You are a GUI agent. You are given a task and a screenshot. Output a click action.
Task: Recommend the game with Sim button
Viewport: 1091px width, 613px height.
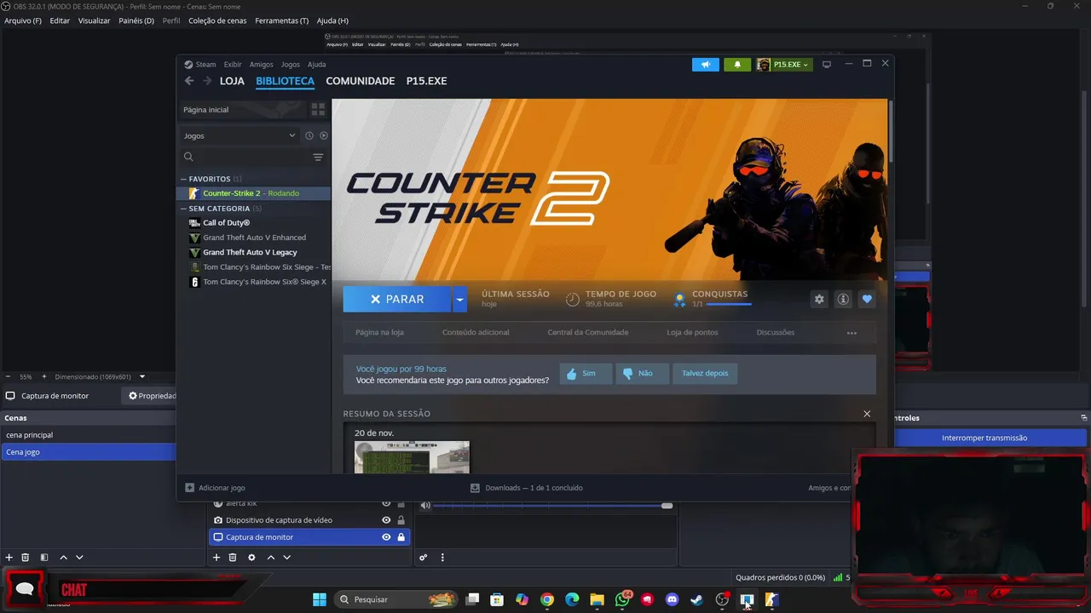586,373
